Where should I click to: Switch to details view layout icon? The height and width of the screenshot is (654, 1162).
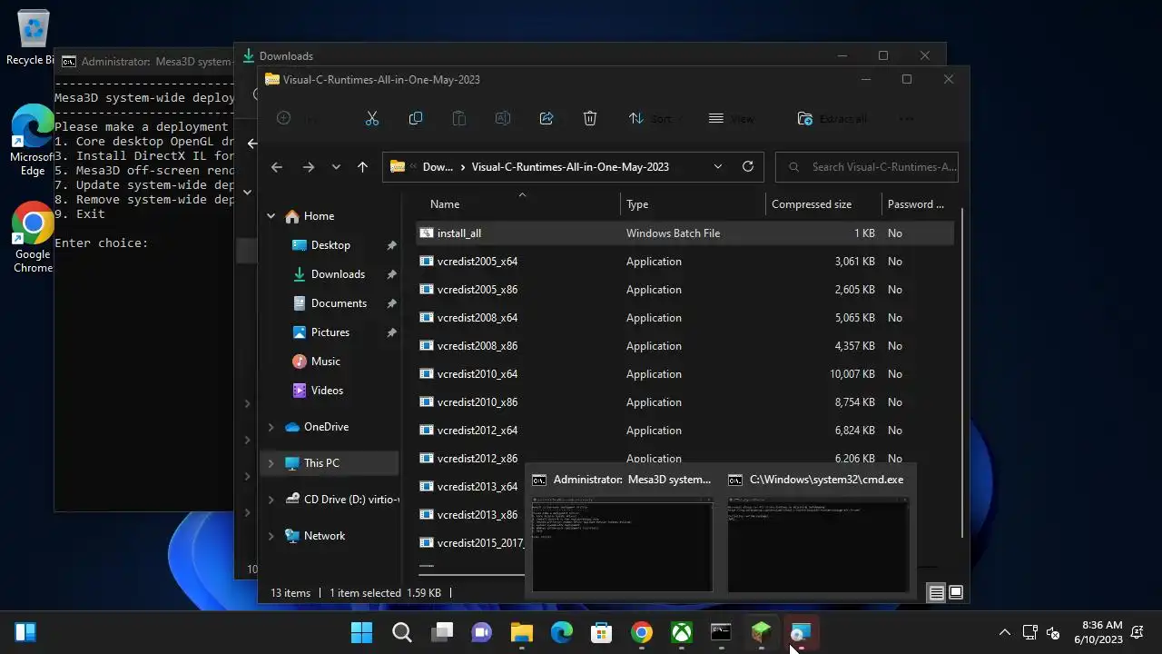point(936,593)
